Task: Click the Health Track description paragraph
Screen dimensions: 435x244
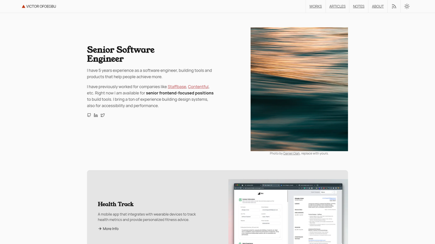Action: coord(147,217)
